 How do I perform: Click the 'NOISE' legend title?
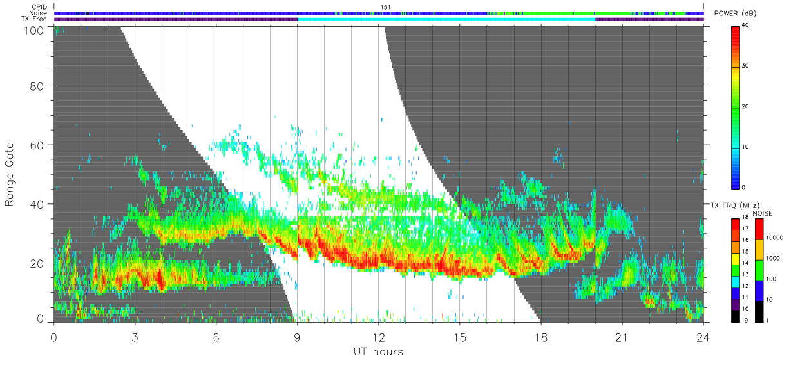coord(762,213)
